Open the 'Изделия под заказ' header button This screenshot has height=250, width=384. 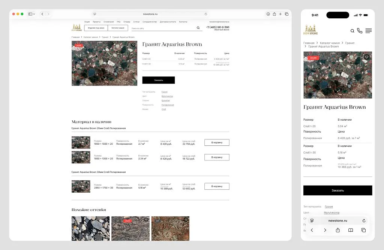[96, 28]
